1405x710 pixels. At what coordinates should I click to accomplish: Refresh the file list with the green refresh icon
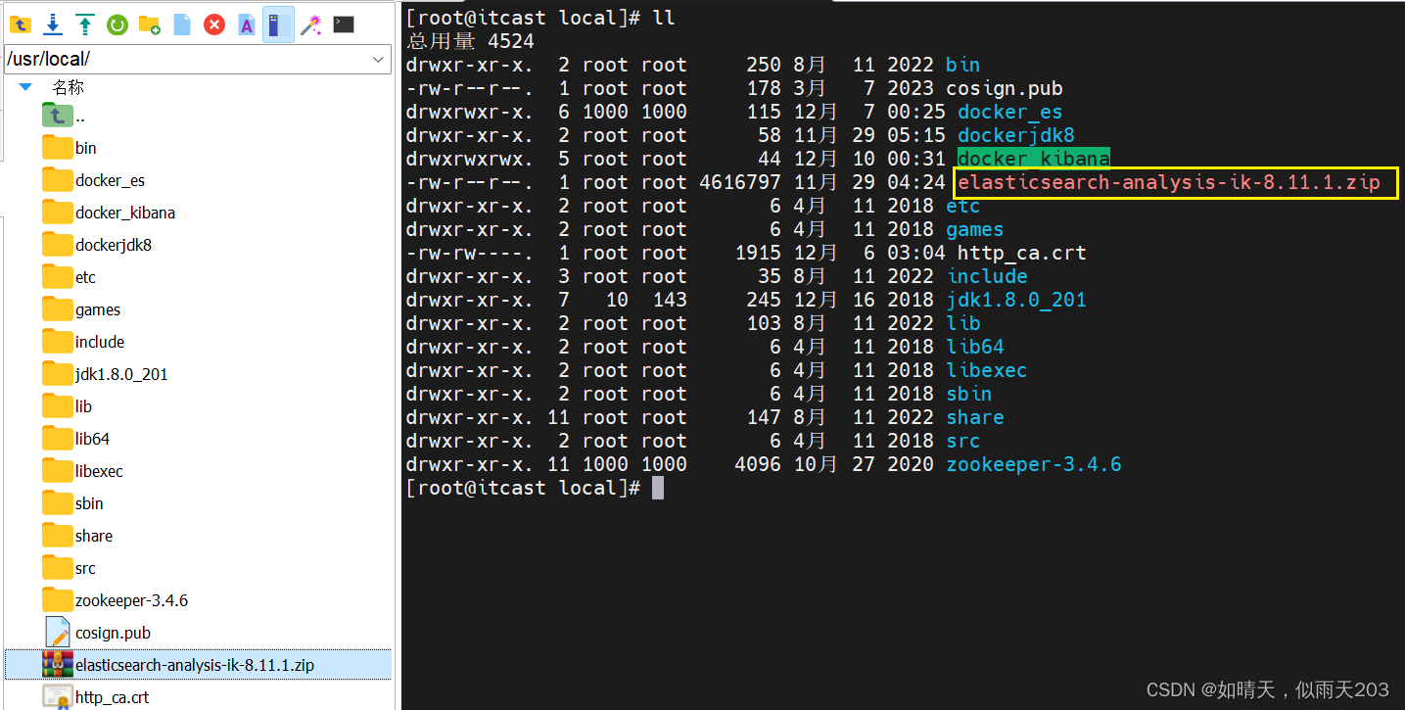(x=117, y=24)
